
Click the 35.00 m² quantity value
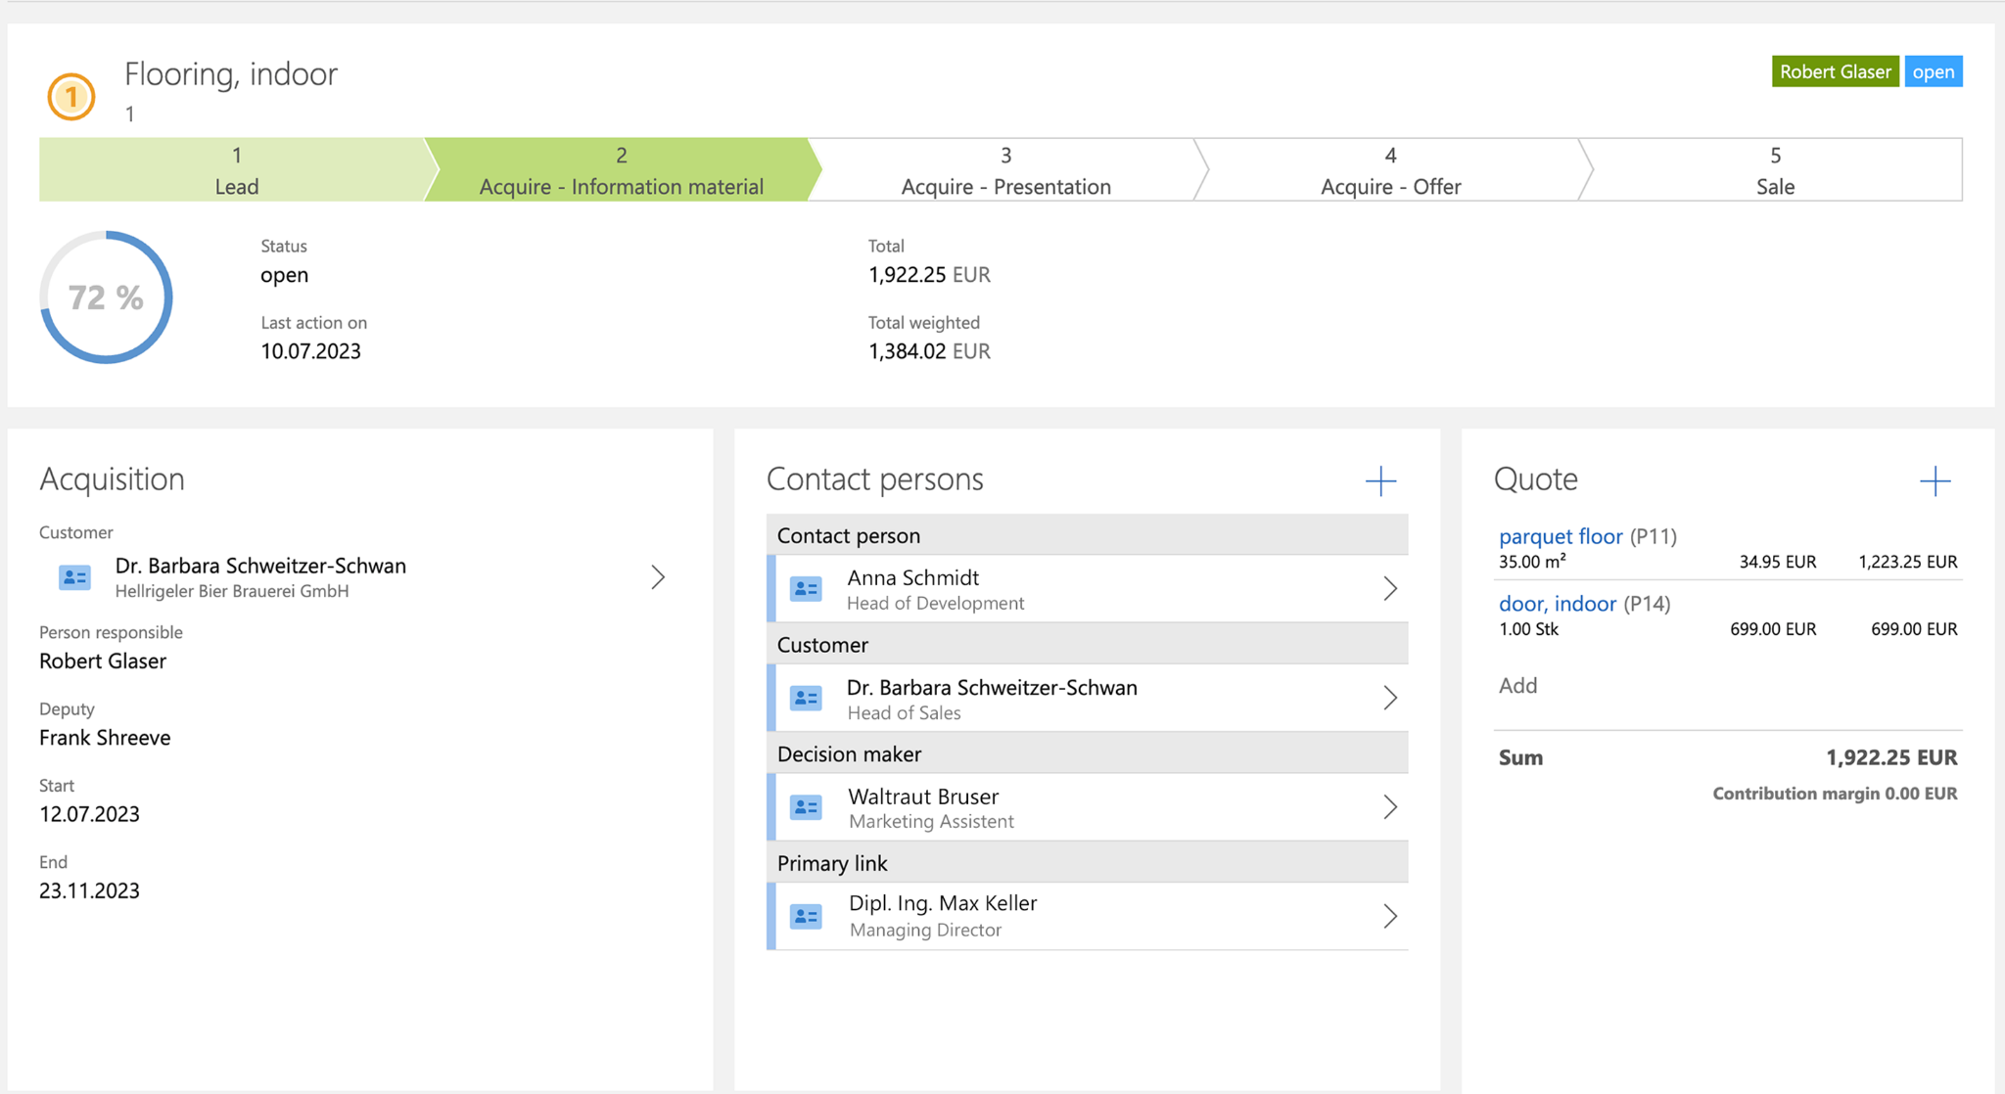tap(1532, 562)
